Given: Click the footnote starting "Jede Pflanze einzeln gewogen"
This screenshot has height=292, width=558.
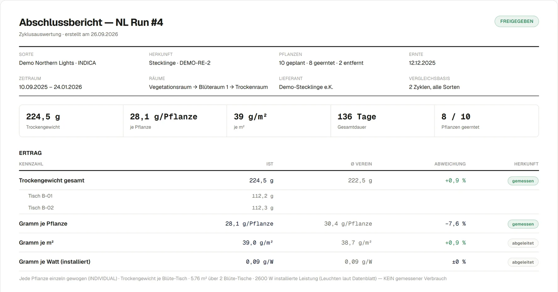Looking at the screenshot, I should (233, 279).
